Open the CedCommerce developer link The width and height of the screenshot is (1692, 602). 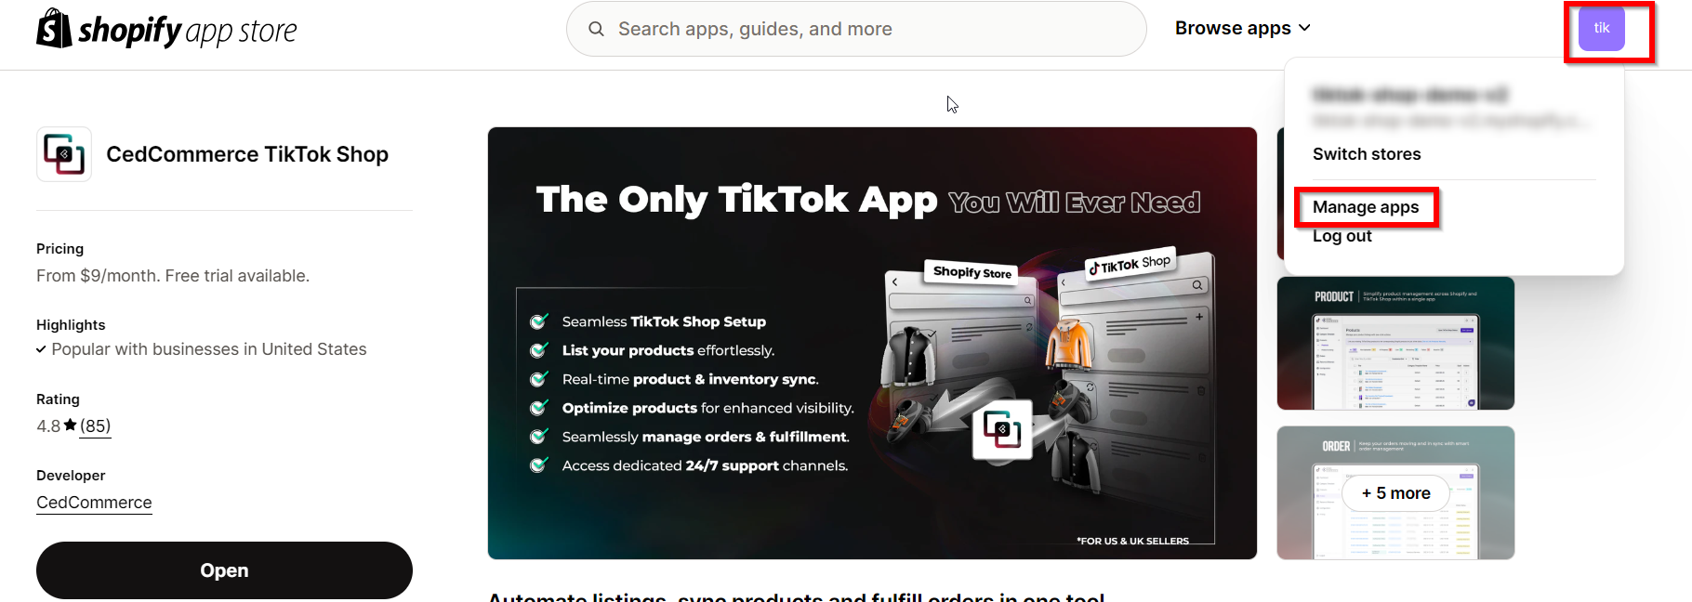94,503
